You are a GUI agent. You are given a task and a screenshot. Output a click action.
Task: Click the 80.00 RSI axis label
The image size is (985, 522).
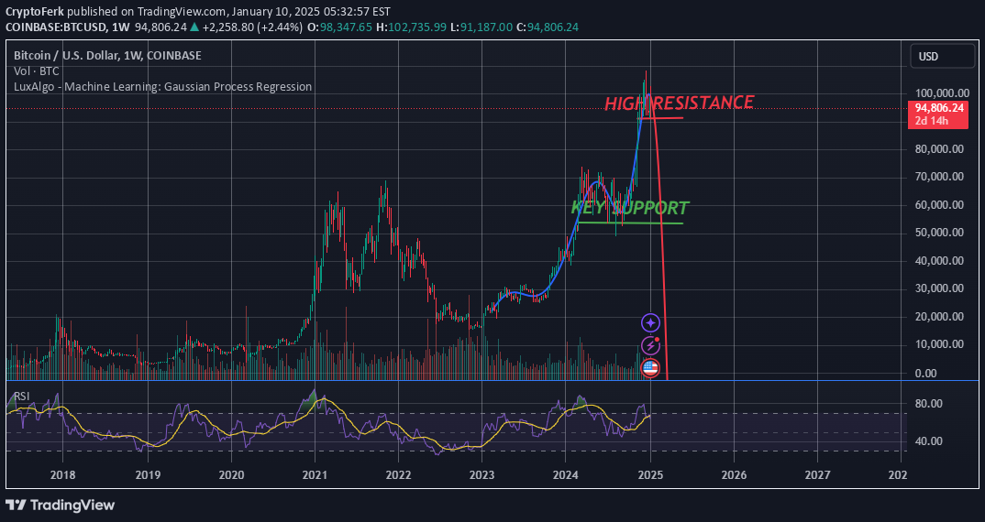point(929,404)
